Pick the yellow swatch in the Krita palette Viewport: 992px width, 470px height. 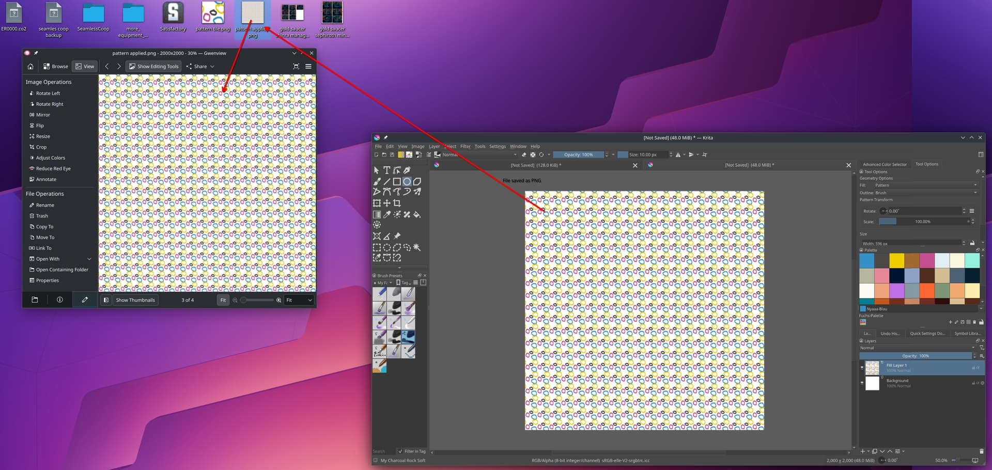click(x=896, y=260)
